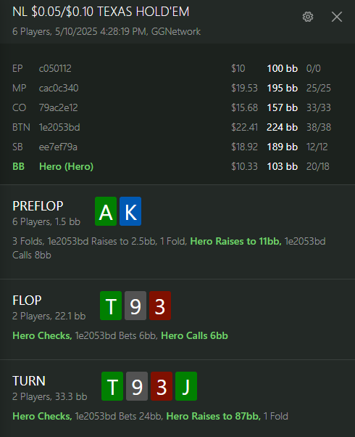Select the red 3 card on the flop
This screenshot has height=437, width=355.
pos(160,306)
